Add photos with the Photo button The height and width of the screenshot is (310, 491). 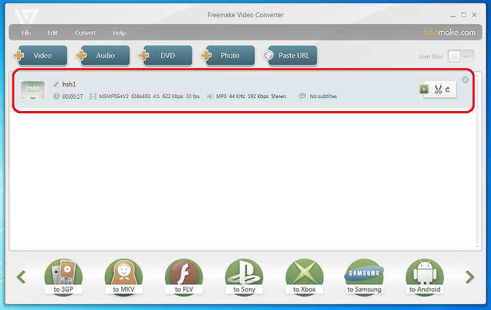pos(228,55)
